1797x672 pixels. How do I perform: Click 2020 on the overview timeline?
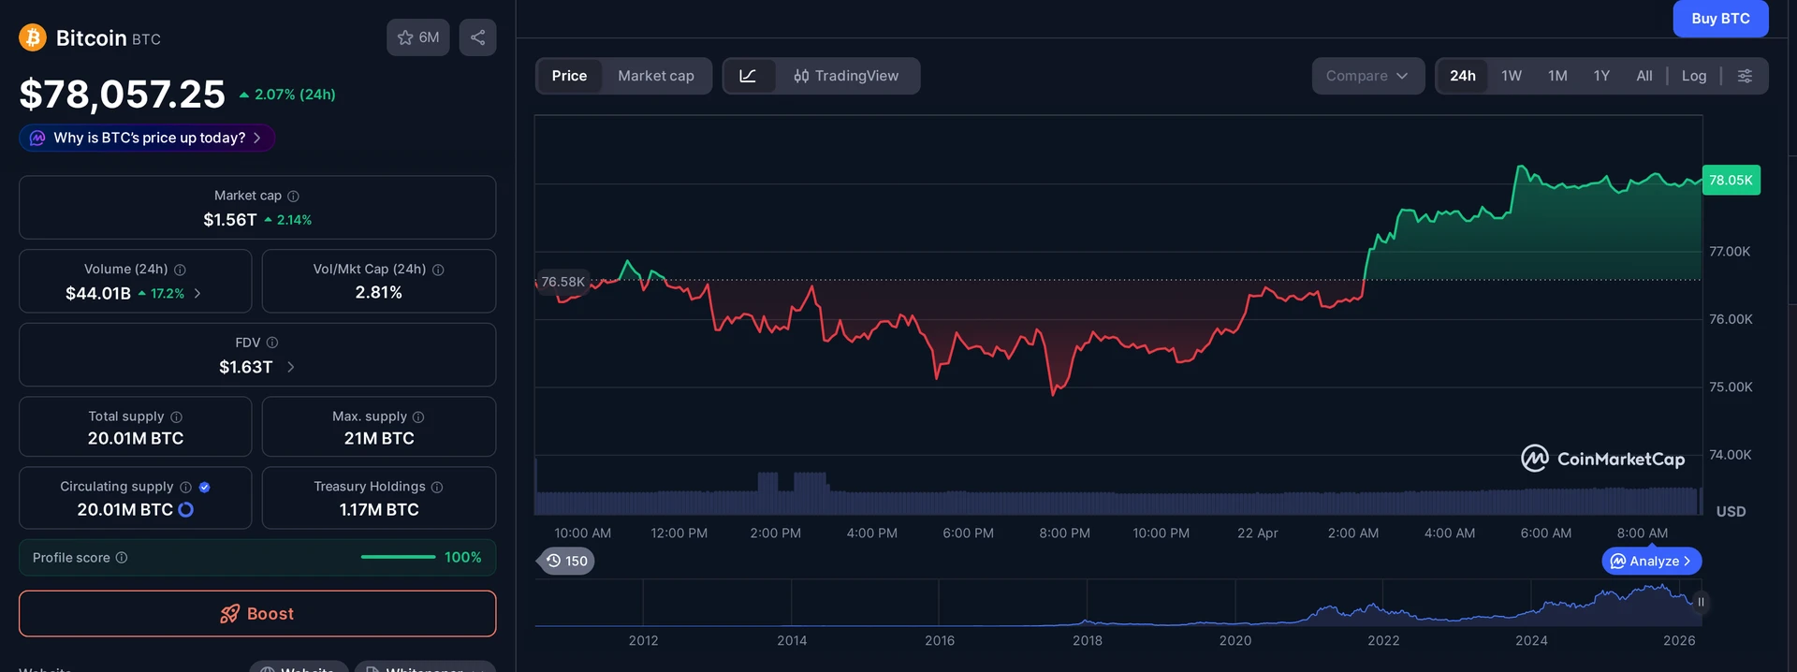pos(1235,640)
